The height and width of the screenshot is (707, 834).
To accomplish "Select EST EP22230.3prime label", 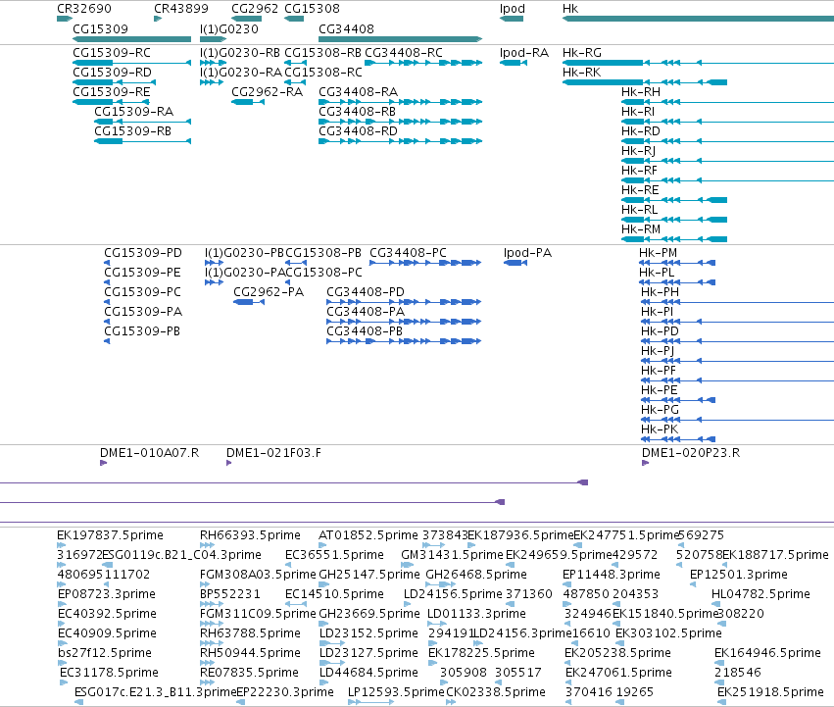I will click(x=285, y=692).
